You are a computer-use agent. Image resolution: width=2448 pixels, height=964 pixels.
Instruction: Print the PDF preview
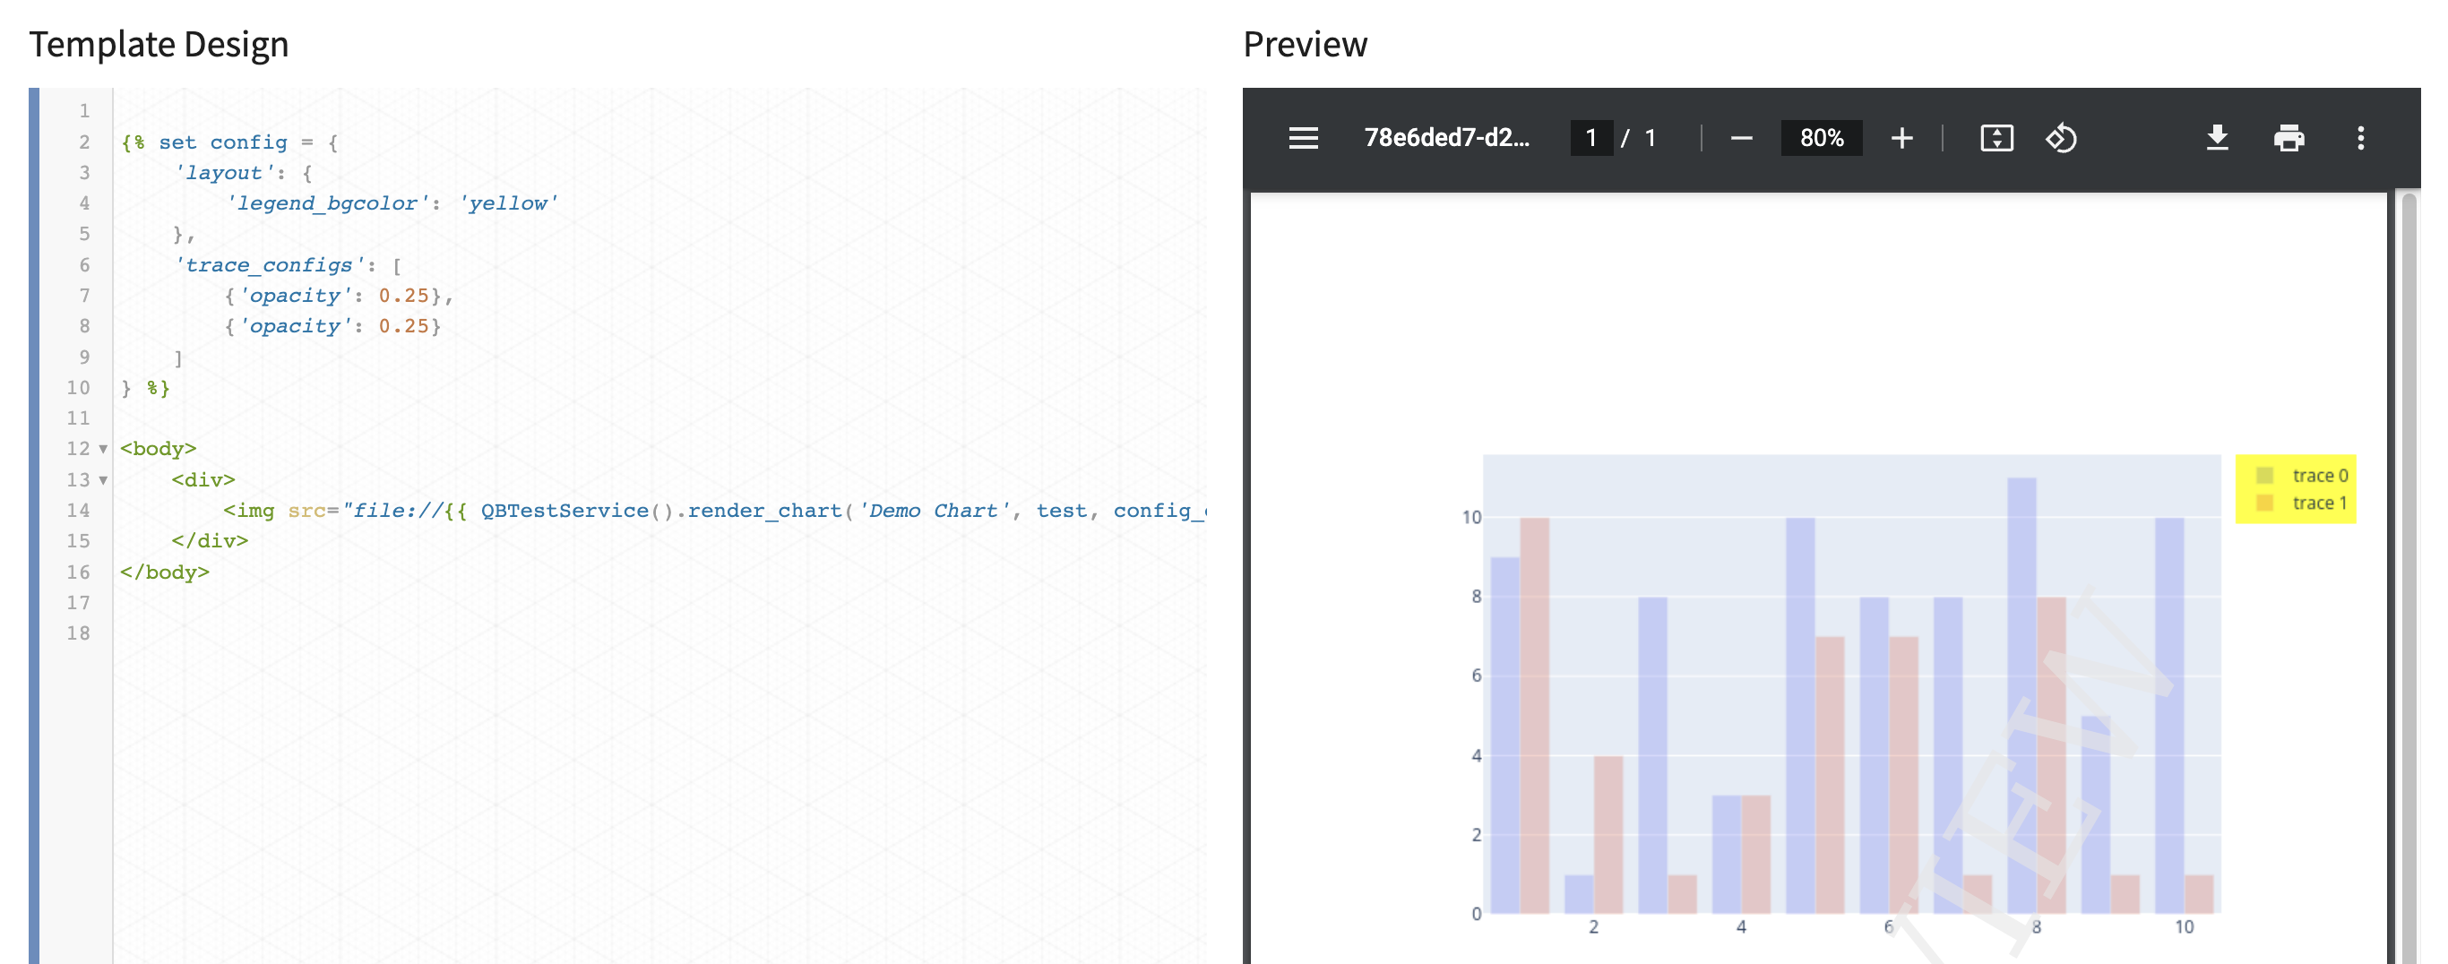pos(2289,139)
